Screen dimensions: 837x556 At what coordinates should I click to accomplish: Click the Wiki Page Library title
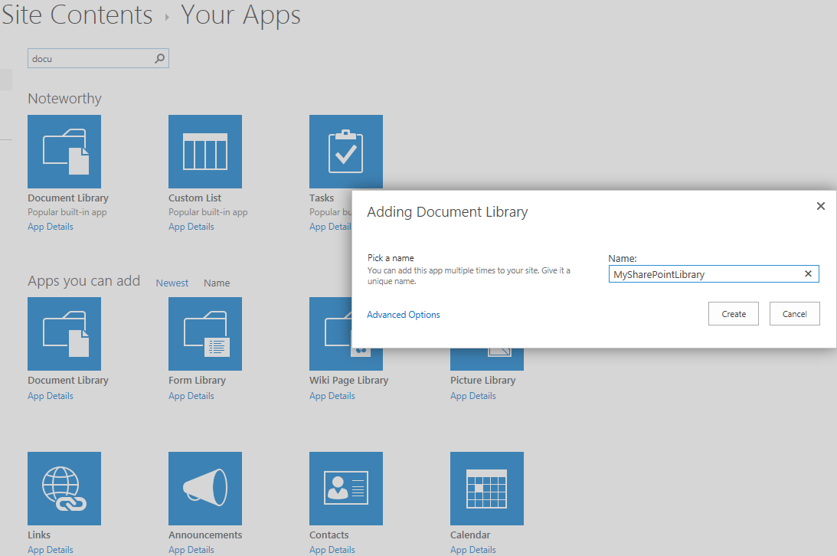coord(348,381)
